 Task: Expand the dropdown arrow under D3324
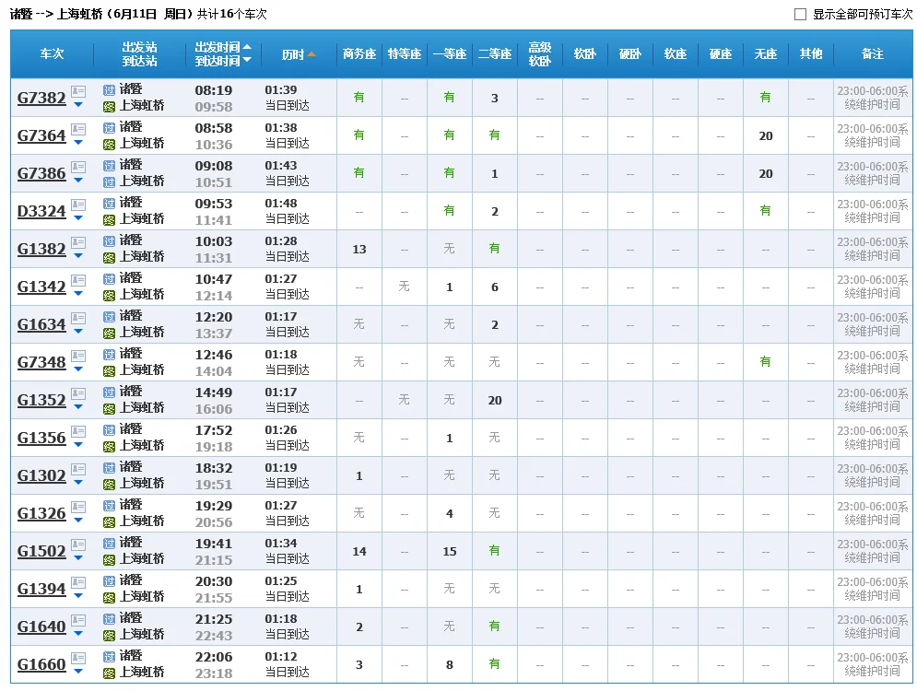pos(77,218)
